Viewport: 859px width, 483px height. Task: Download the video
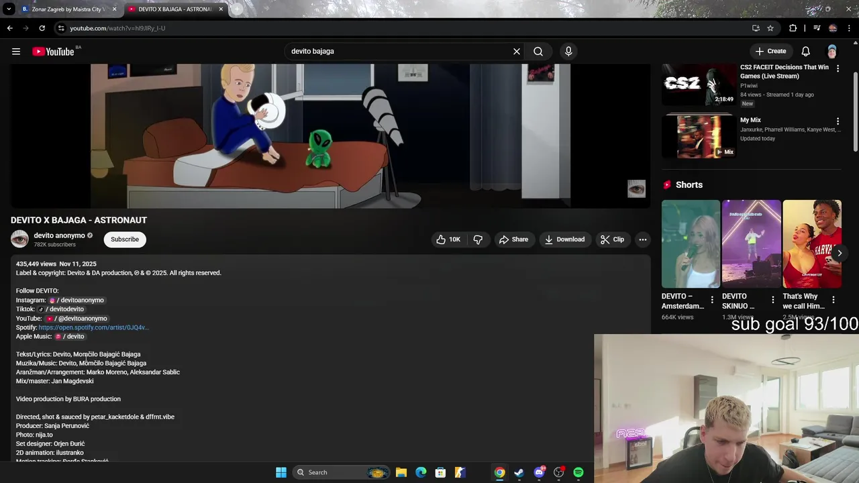(564, 239)
